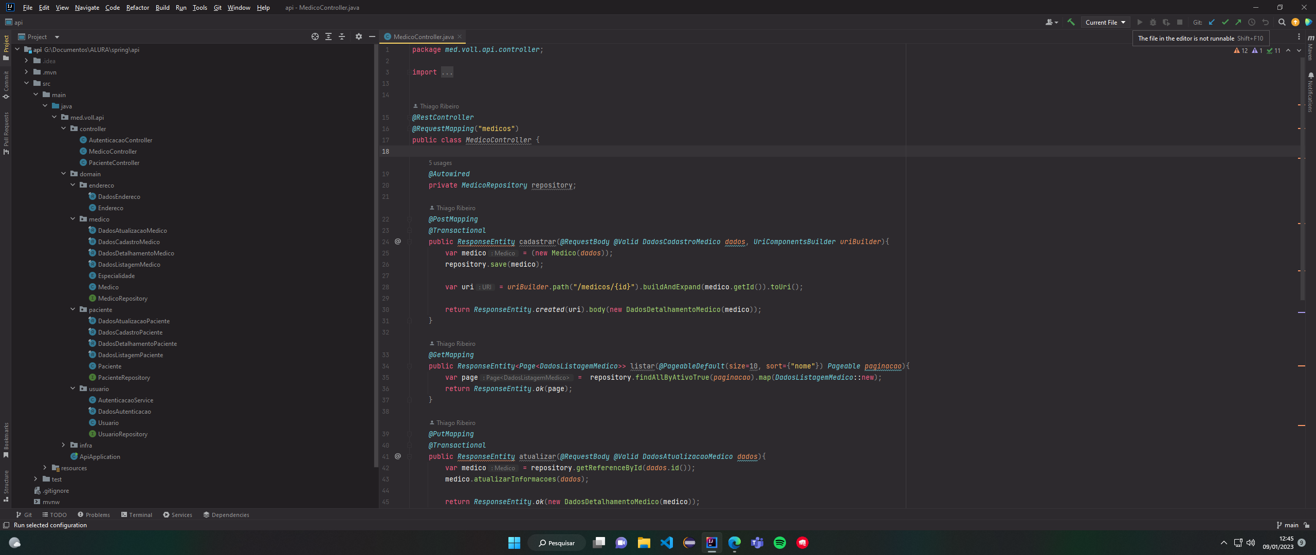This screenshot has width=1316, height=555.
Task: Click the Spotify taskbar icon
Action: coord(780,543)
